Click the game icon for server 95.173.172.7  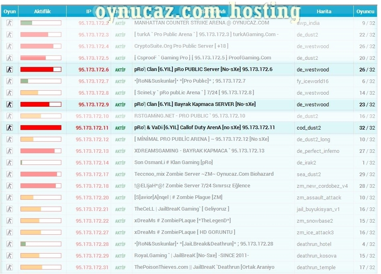pyautogui.click(x=10, y=81)
